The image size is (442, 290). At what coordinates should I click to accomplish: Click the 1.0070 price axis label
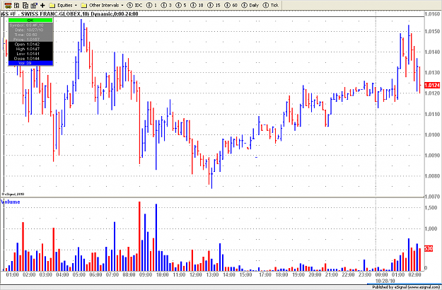tap(432, 197)
